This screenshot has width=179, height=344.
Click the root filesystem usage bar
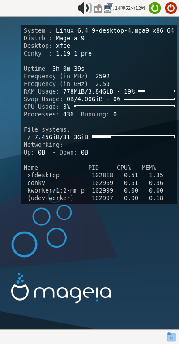(x=133, y=137)
